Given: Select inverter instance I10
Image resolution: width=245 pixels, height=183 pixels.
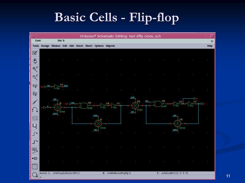Looking at the screenshot, I should pyautogui.click(x=103, y=106).
